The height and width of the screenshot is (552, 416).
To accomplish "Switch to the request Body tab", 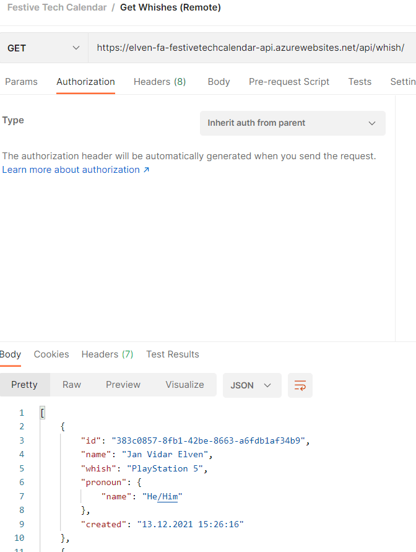I will [x=219, y=82].
